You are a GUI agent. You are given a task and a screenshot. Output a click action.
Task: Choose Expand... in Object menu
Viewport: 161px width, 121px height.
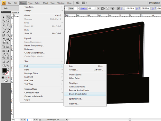click(42, 38)
